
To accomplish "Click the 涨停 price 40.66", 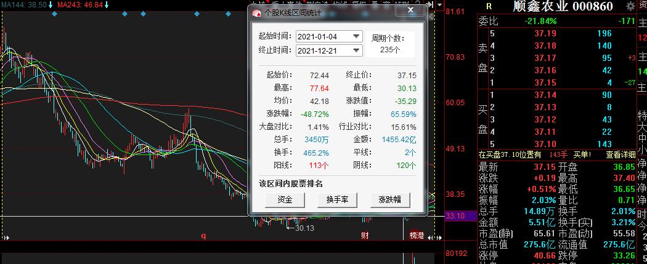I will click(545, 256).
